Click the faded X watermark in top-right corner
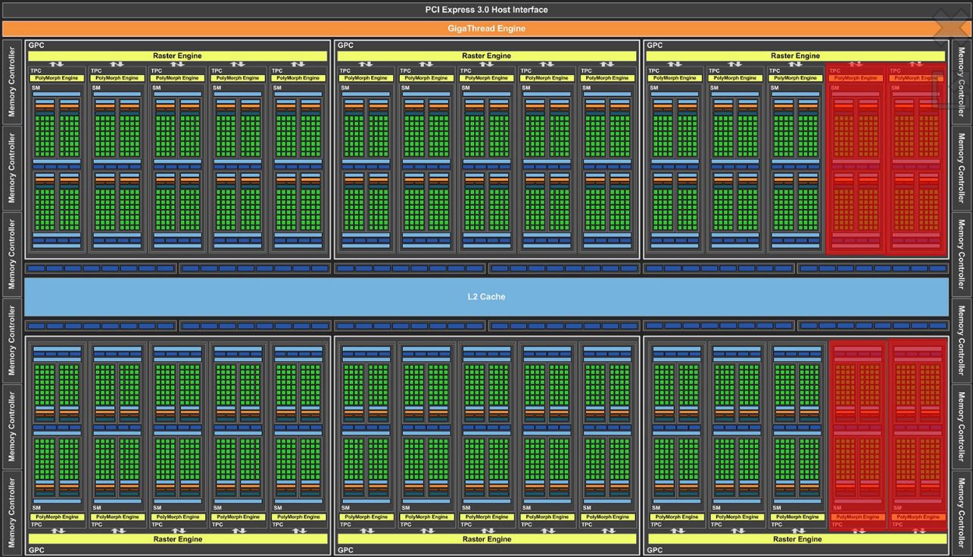Viewport: 973px width, 557px height. (951, 29)
